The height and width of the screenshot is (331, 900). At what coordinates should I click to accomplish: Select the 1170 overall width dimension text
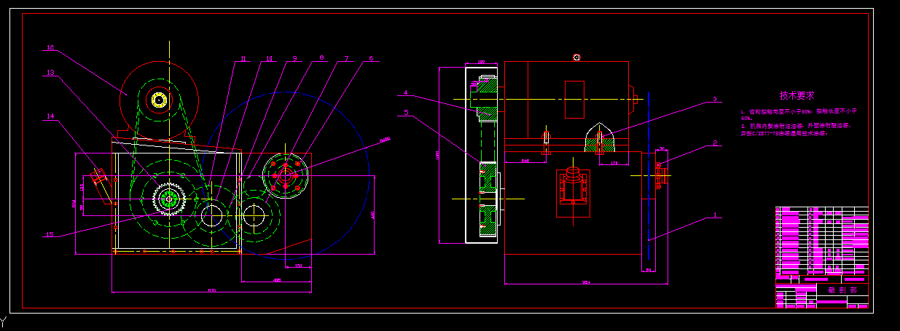211,290
